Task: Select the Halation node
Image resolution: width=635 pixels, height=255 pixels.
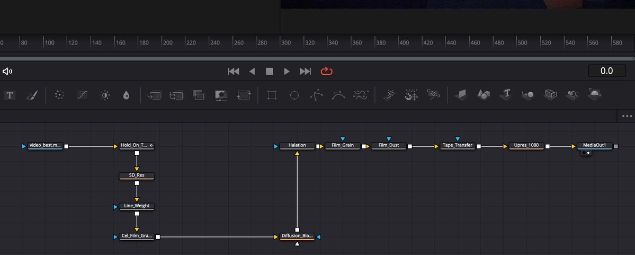Action: [x=297, y=146]
